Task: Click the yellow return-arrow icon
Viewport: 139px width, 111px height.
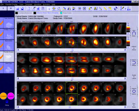Action: [x=90, y=9]
